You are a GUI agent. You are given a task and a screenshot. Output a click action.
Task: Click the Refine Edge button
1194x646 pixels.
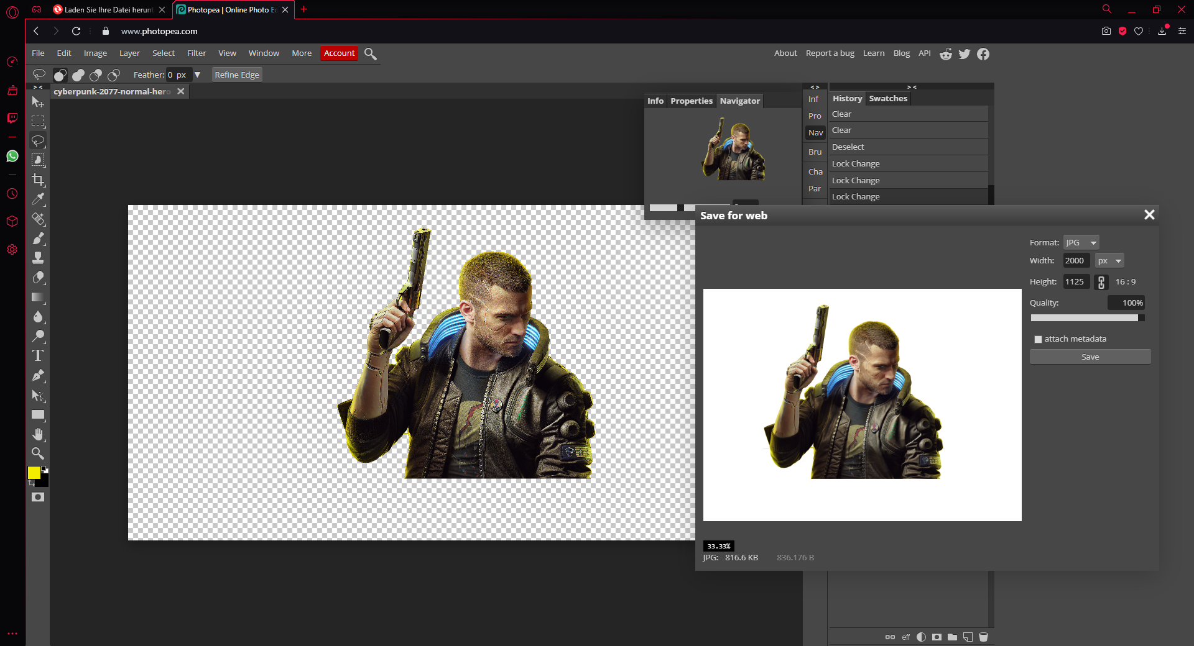(237, 75)
